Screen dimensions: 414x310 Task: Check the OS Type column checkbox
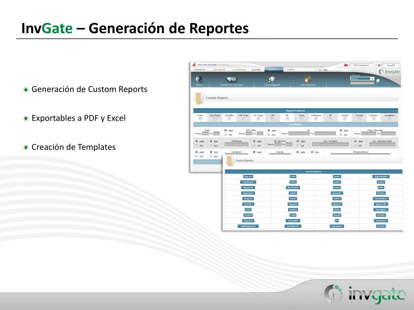click(x=258, y=119)
